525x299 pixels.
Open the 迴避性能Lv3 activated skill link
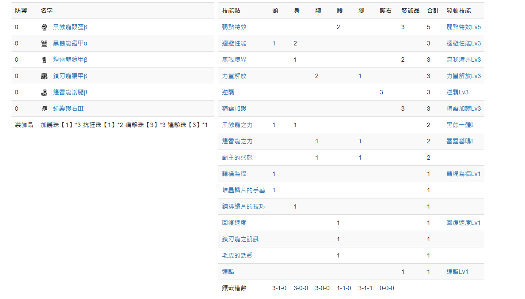(x=464, y=43)
